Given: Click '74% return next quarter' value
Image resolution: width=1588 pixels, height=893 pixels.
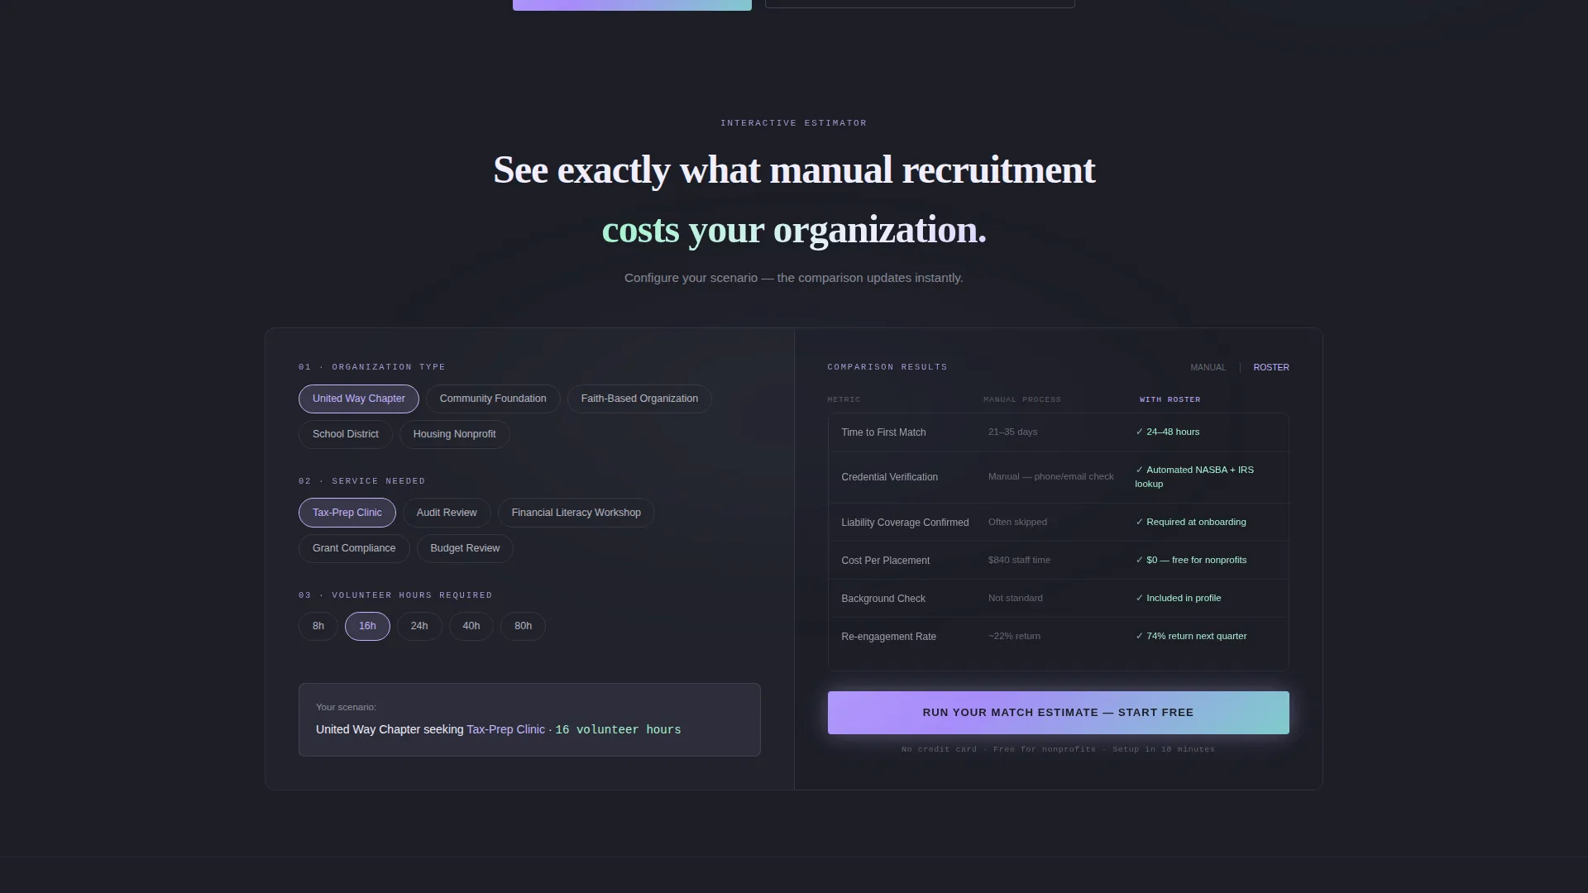Looking at the screenshot, I should point(1191,636).
